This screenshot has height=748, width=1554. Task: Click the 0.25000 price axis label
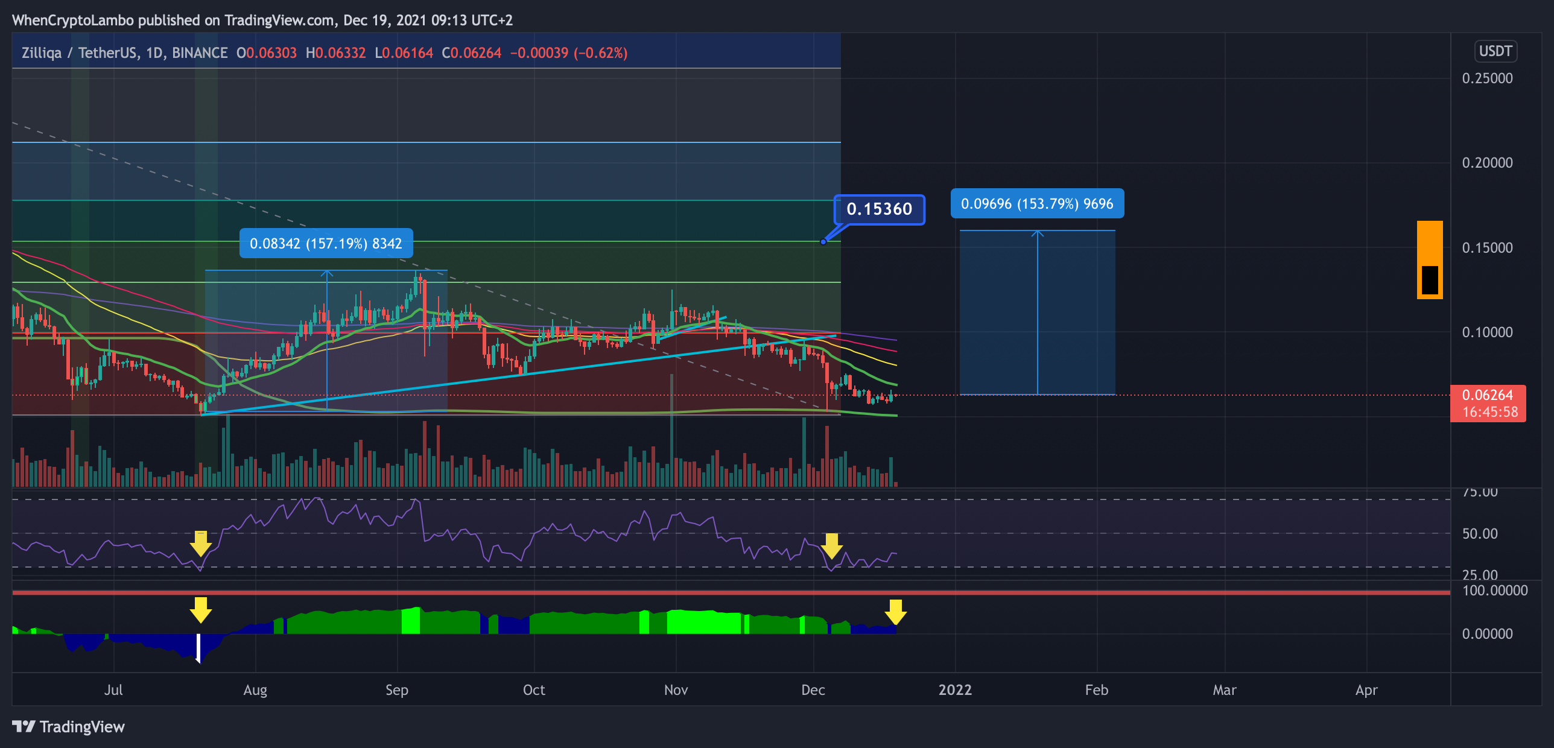(x=1487, y=78)
